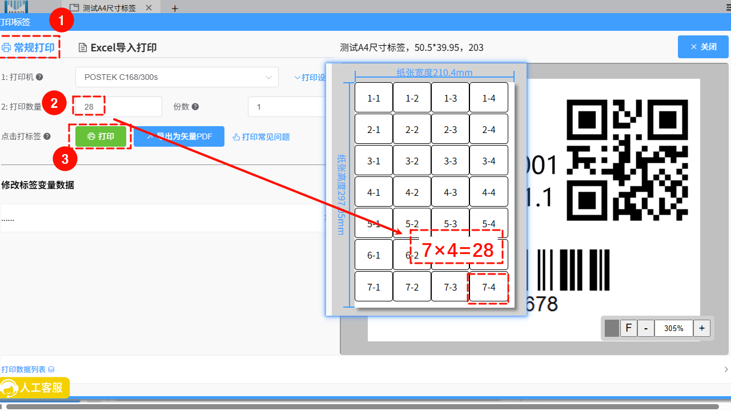Click label cell 1-4 in layout

[x=489, y=98]
